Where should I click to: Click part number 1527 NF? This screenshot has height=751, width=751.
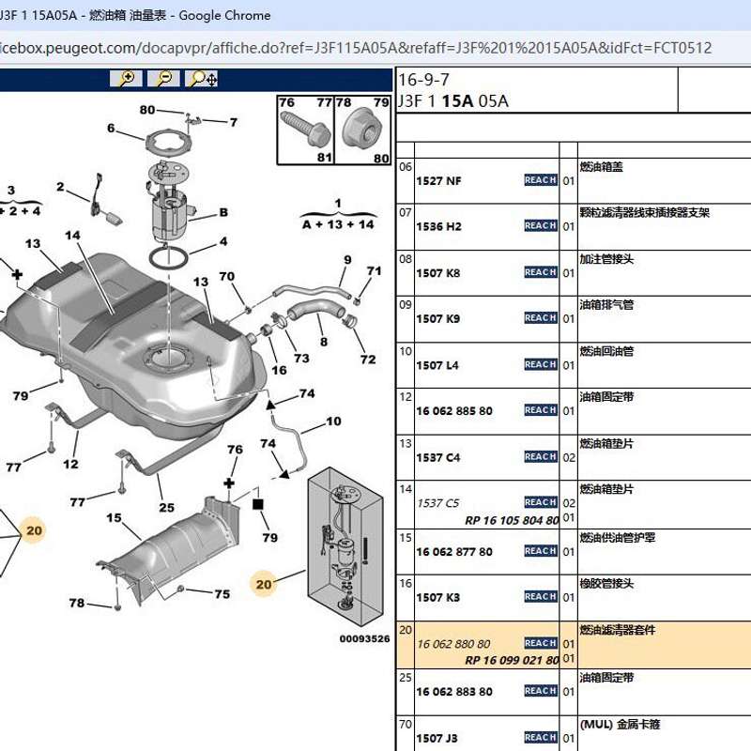(x=438, y=180)
